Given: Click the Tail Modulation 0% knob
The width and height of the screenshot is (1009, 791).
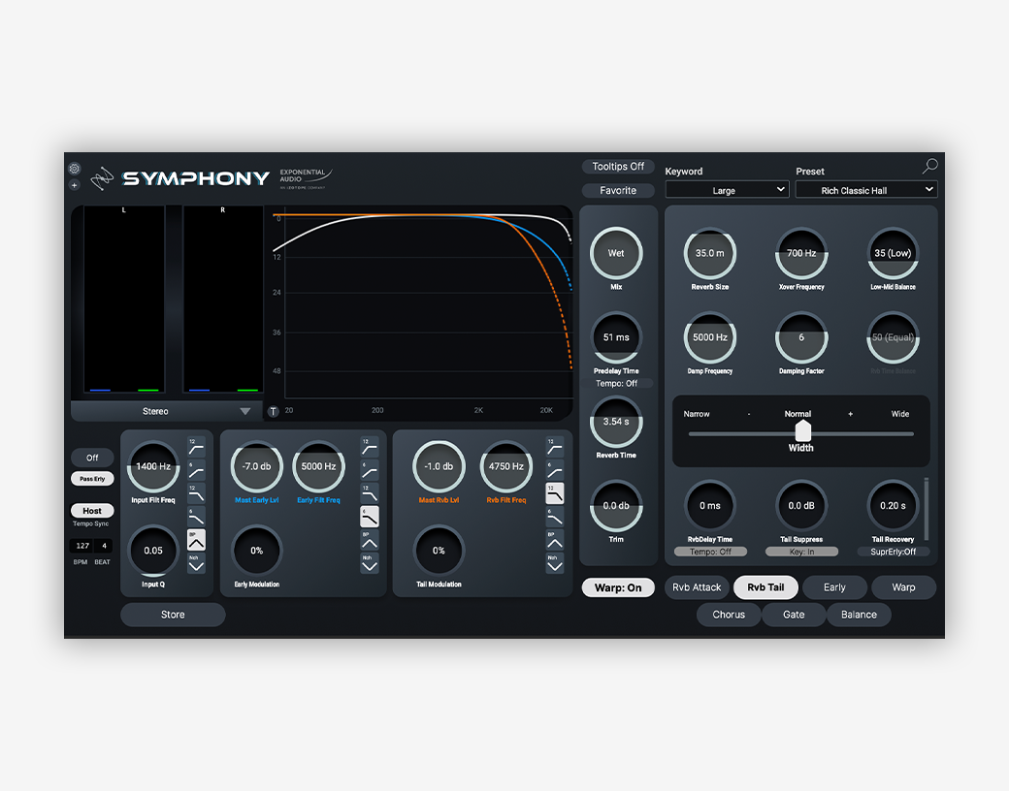Looking at the screenshot, I should [x=439, y=551].
